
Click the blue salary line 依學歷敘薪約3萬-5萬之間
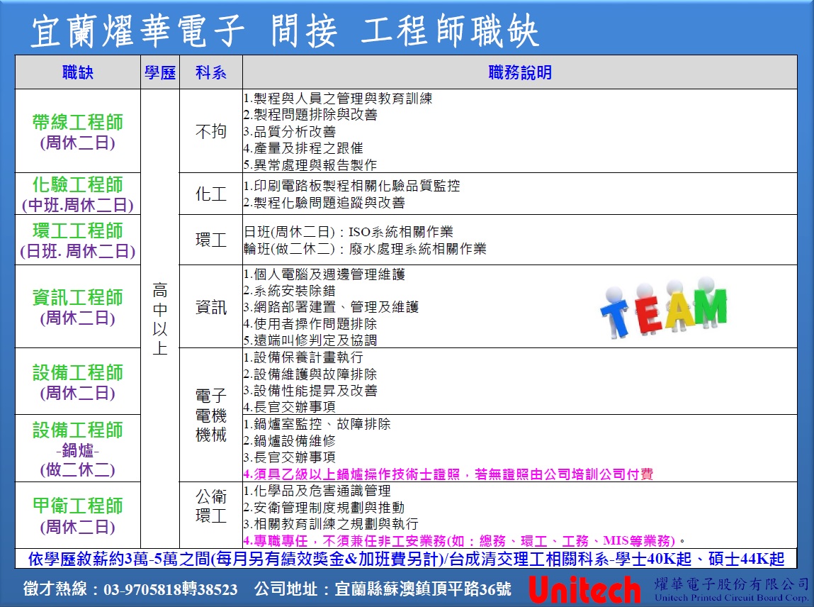pyautogui.click(x=406, y=559)
